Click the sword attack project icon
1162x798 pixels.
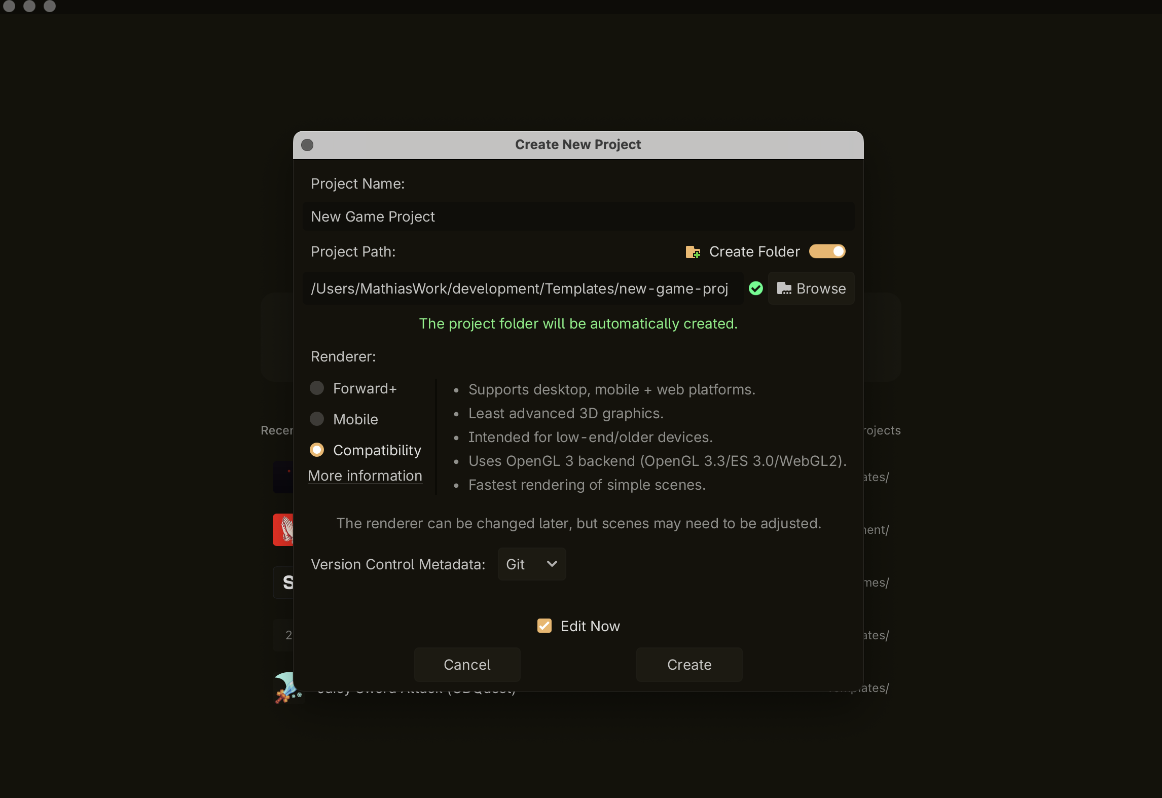pos(285,688)
